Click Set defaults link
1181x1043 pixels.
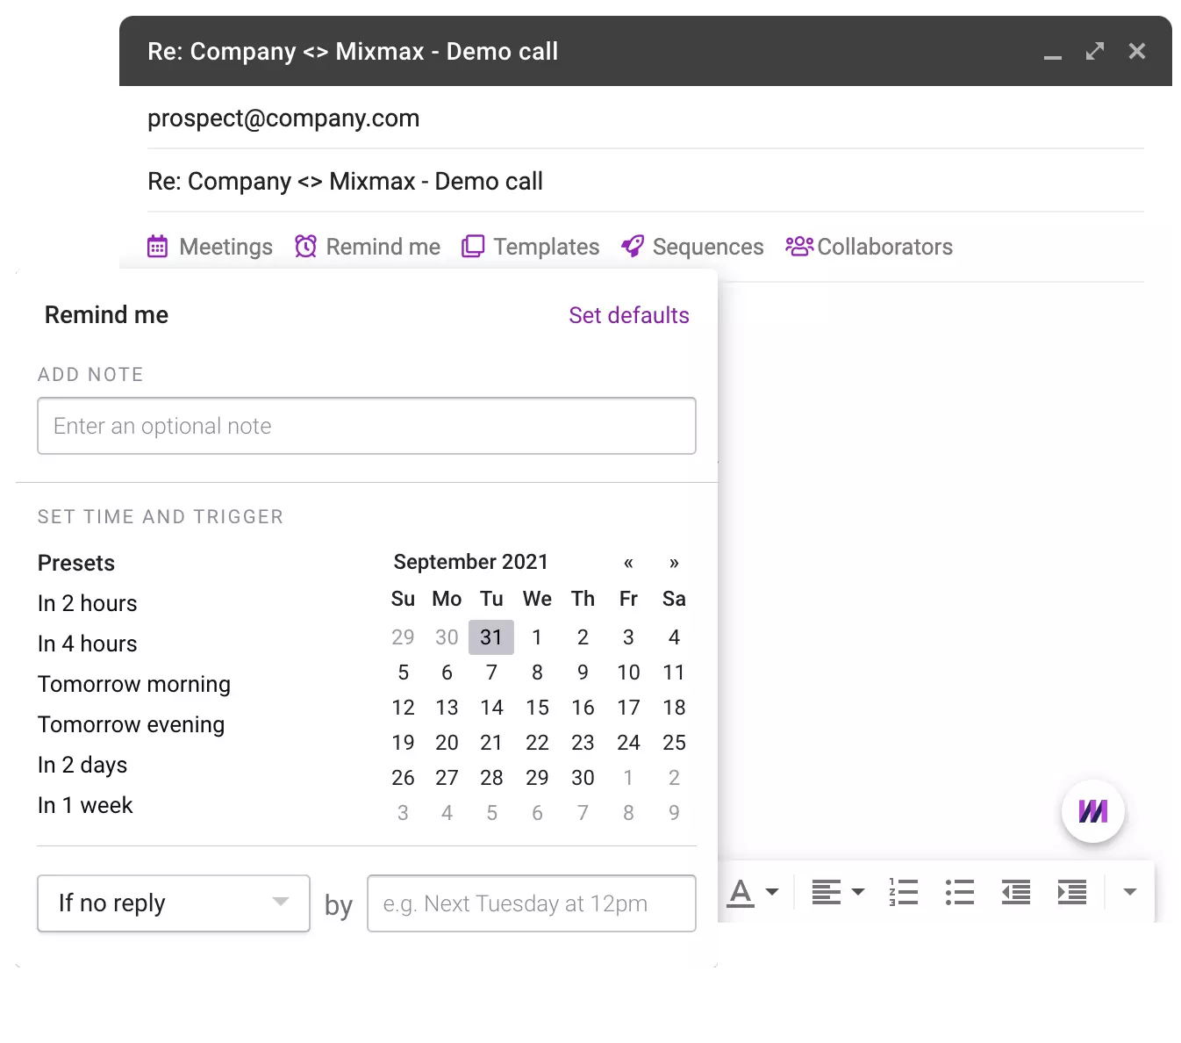629,315
